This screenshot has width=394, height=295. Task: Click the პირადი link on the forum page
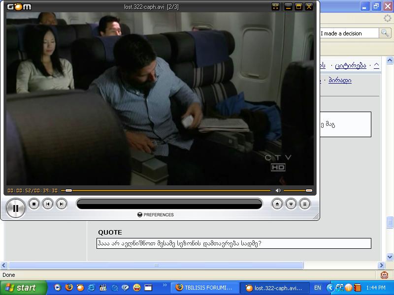pyautogui.click(x=340, y=81)
